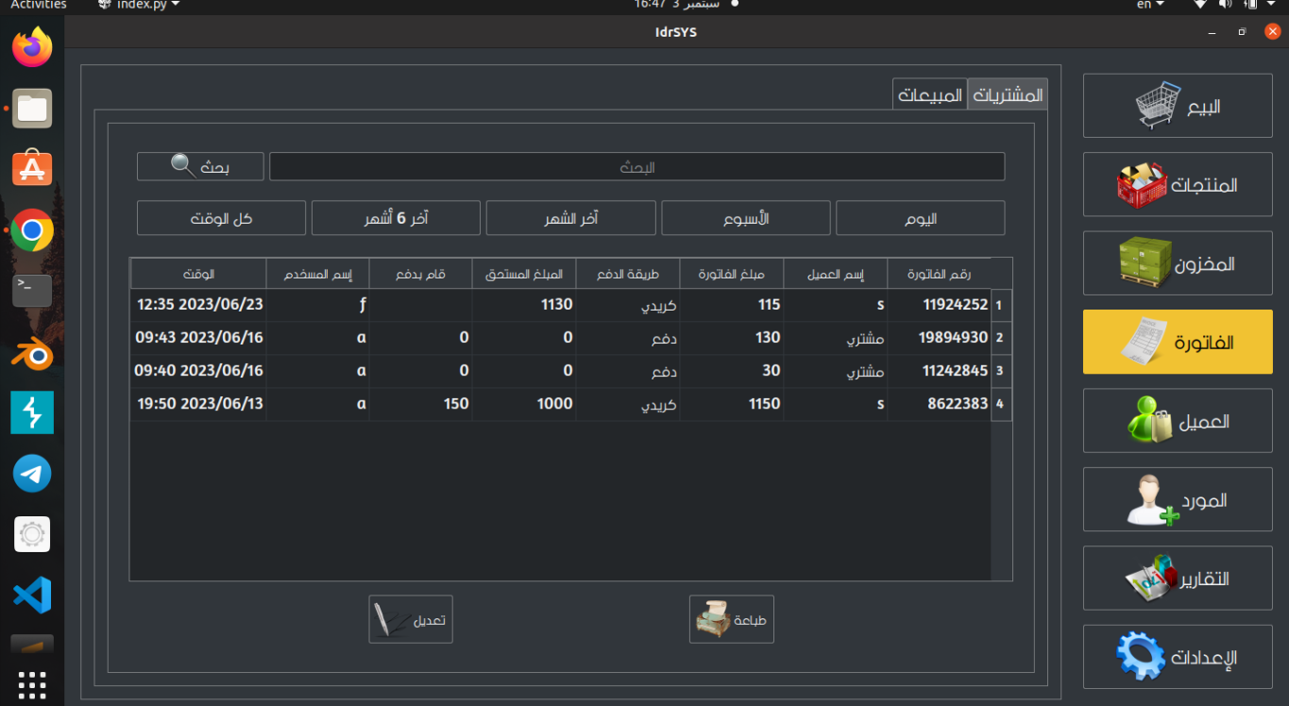The height and width of the screenshot is (706, 1289).
Task: Switch to the المشتريات purchases tab
Action: (x=1008, y=94)
